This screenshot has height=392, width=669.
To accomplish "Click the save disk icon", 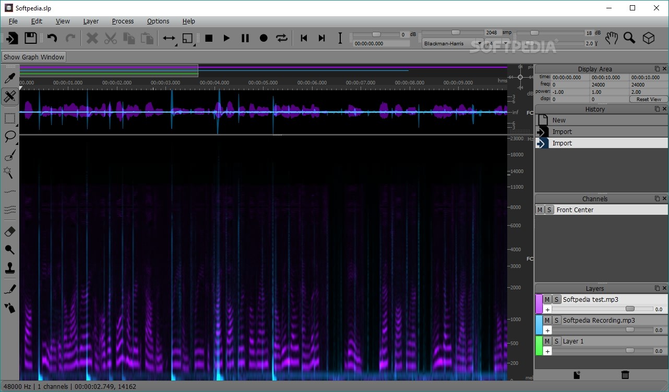I will click(x=31, y=38).
